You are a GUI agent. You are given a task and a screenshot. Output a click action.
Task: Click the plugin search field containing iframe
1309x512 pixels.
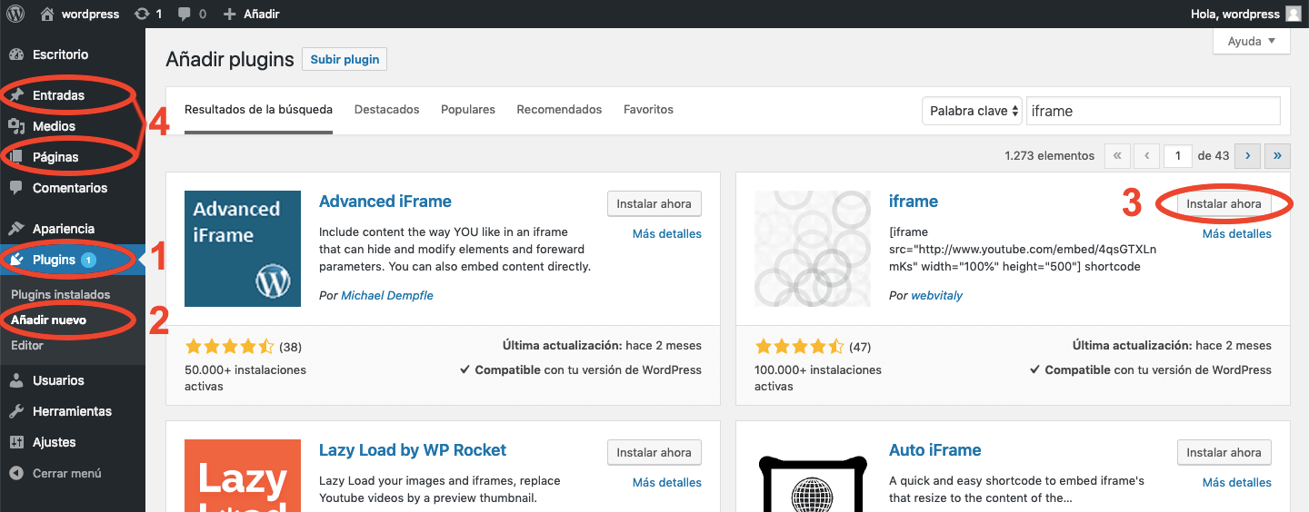1154,111
